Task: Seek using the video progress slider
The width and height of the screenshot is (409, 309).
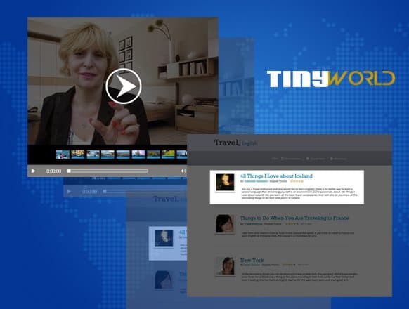Action: click(x=108, y=171)
